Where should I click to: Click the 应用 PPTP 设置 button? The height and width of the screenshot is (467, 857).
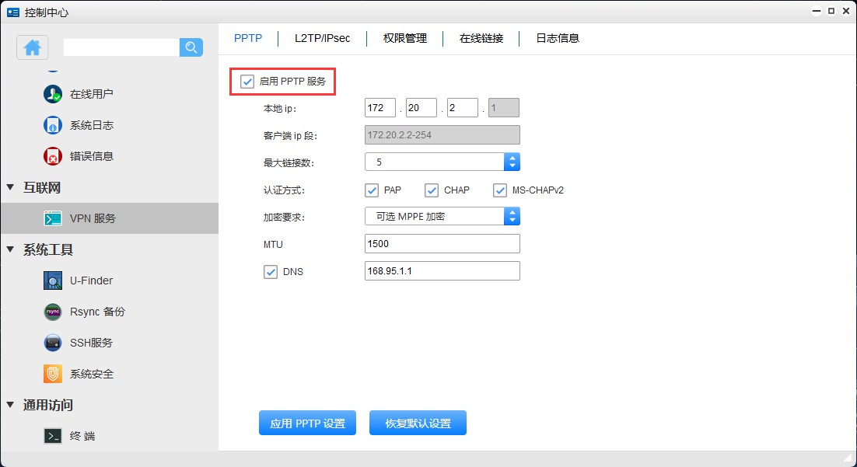click(x=307, y=423)
